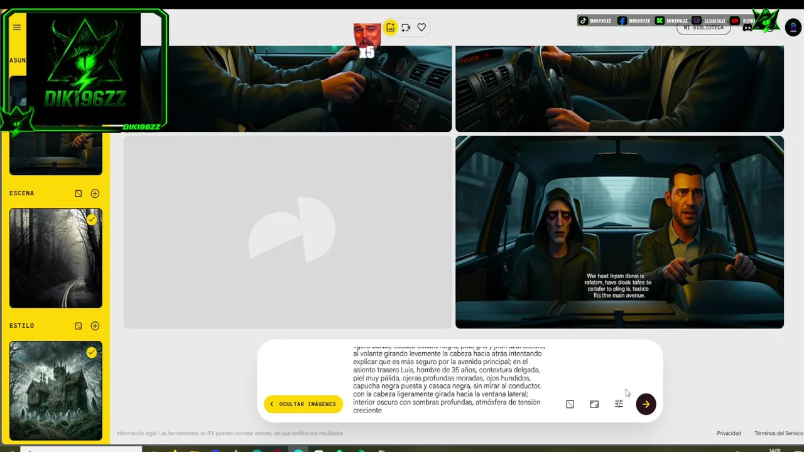Open favorites with the heart icon

pos(421,28)
